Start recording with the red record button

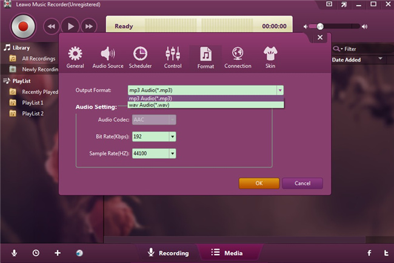click(23, 27)
